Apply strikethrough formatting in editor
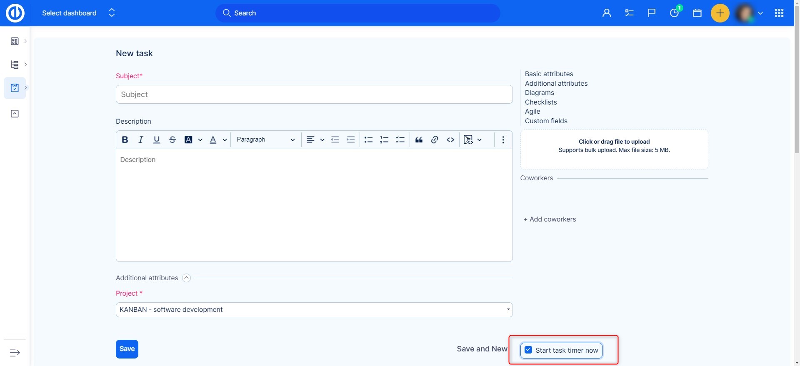This screenshot has height=366, width=800. [x=172, y=140]
